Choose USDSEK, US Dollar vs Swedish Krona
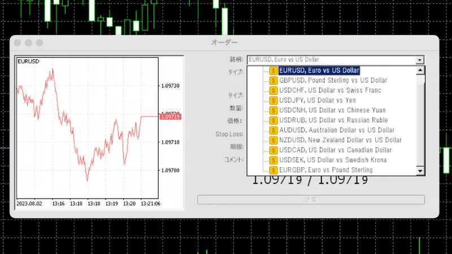452x254 pixels. (333, 160)
